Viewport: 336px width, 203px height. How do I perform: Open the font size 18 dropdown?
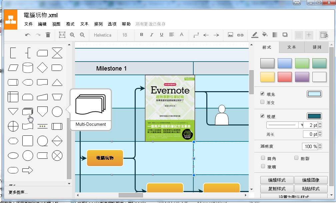pos(125,35)
